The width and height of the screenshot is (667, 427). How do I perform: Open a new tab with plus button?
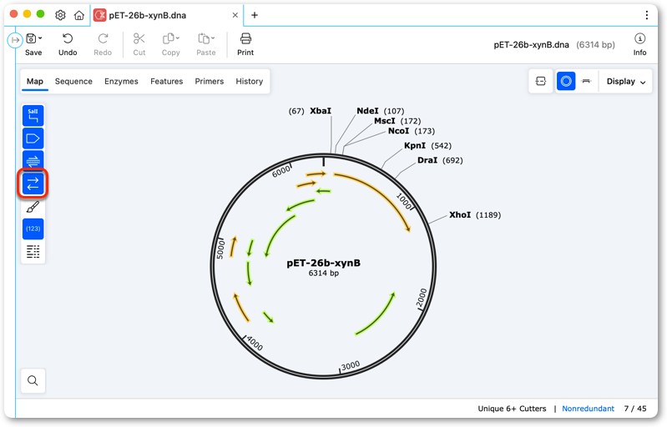(255, 15)
